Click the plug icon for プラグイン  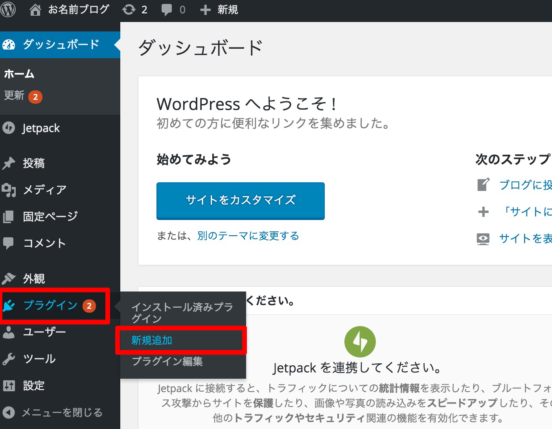(9, 305)
